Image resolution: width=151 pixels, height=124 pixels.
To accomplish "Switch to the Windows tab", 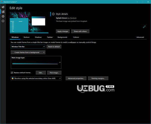I will [x=15, y=37].
